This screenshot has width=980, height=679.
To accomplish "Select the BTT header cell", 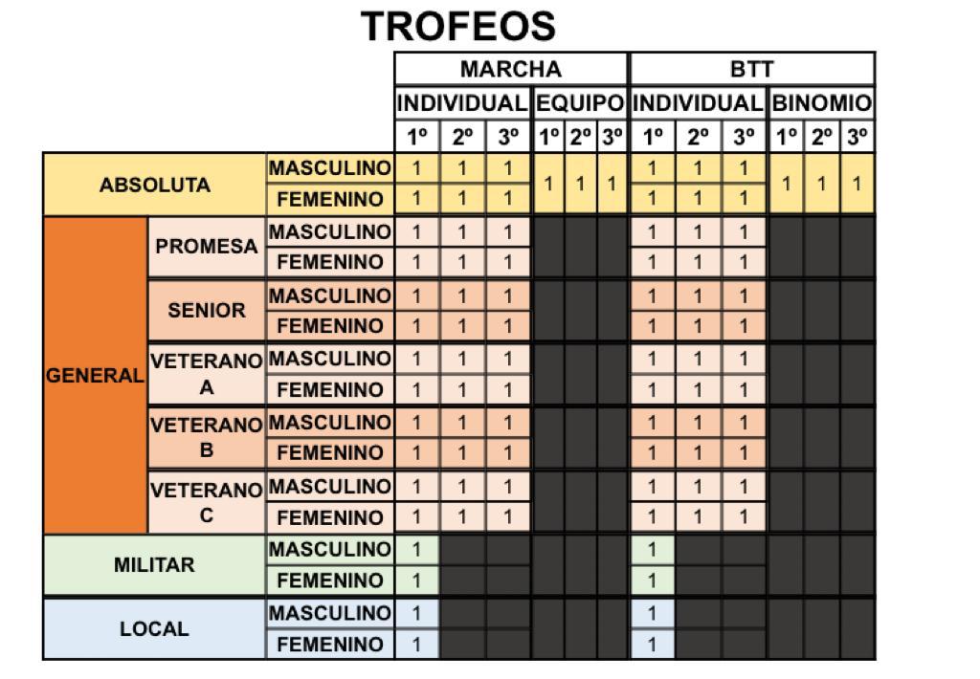I will tap(752, 69).
